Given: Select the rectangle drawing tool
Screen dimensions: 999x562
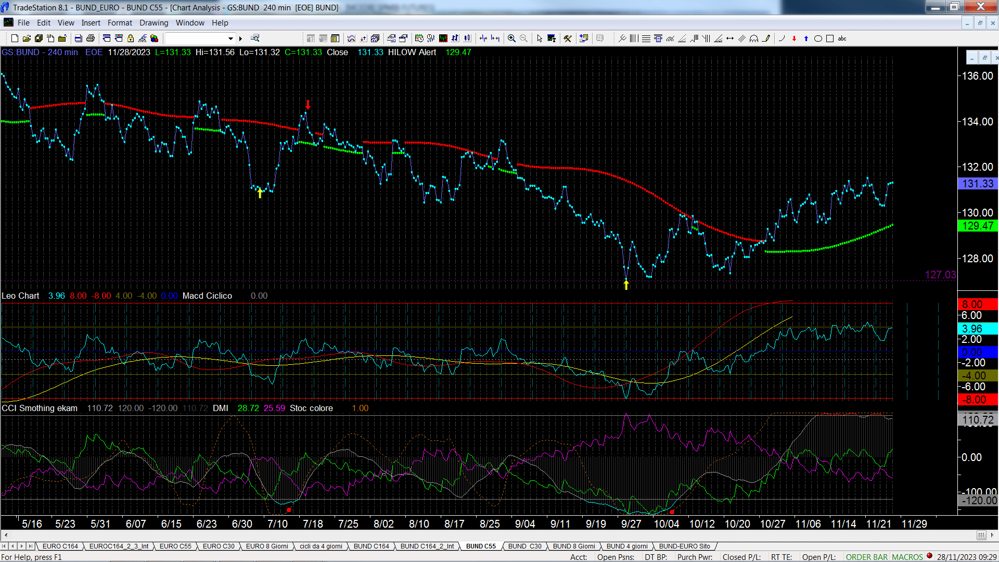Looking at the screenshot, I should 830,39.
